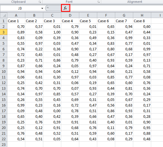Select column E header
The width and height of the screenshot is (163, 147).
[88, 15]
